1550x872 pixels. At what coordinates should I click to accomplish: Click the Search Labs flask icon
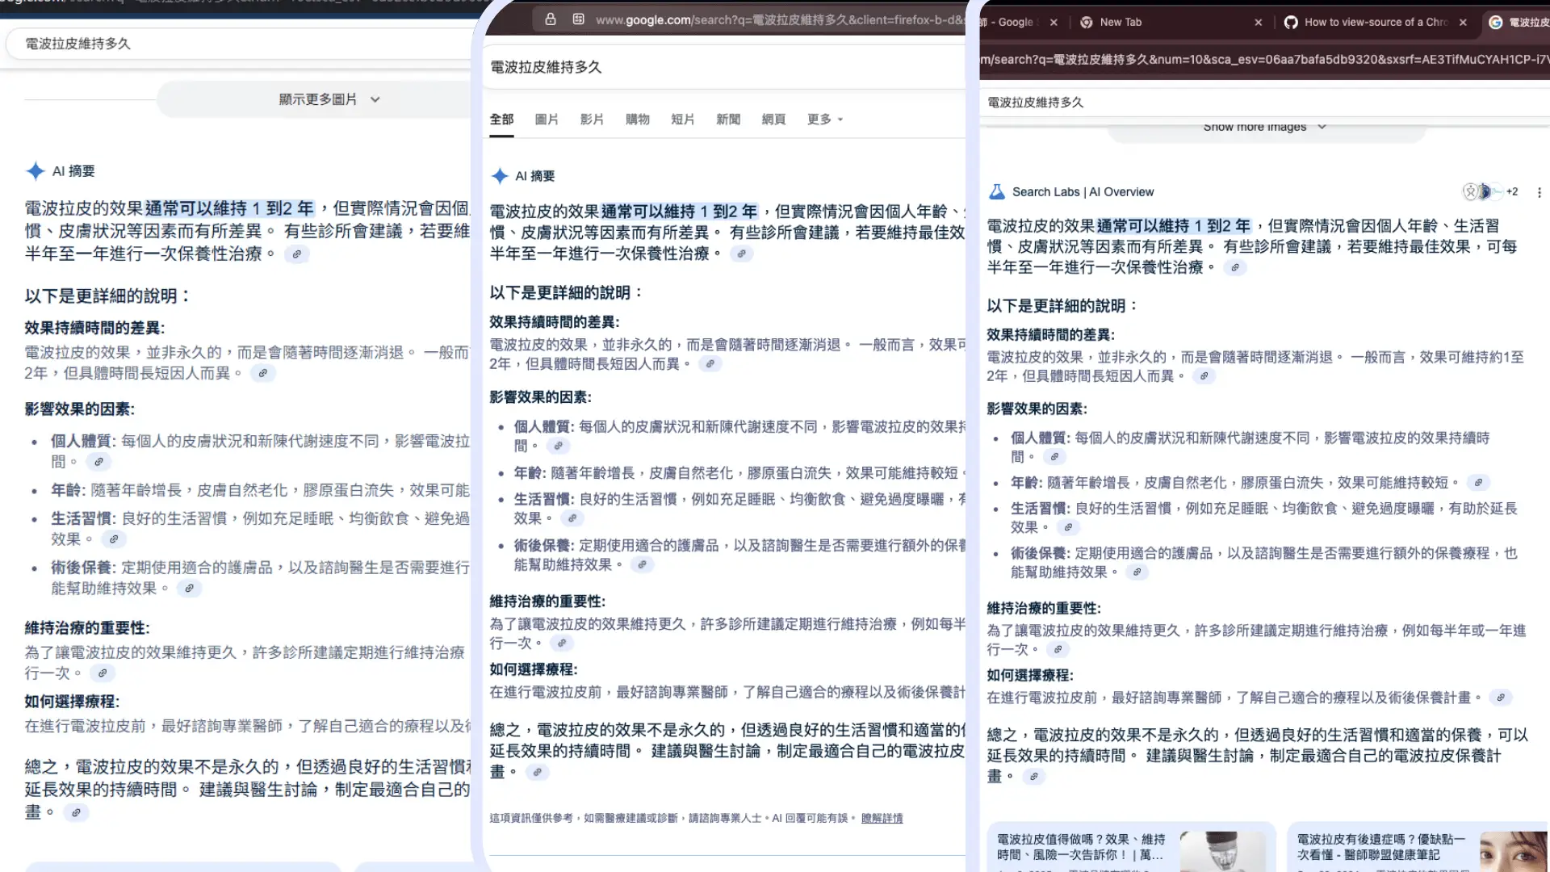[x=997, y=192]
